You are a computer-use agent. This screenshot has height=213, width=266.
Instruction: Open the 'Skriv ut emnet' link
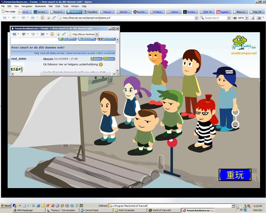(106, 53)
